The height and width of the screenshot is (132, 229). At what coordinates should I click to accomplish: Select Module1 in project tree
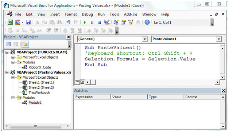(35, 103)
